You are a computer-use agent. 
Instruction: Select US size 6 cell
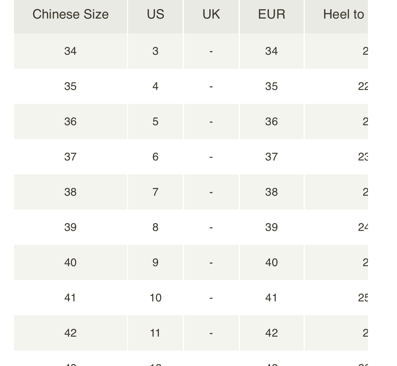155,157
